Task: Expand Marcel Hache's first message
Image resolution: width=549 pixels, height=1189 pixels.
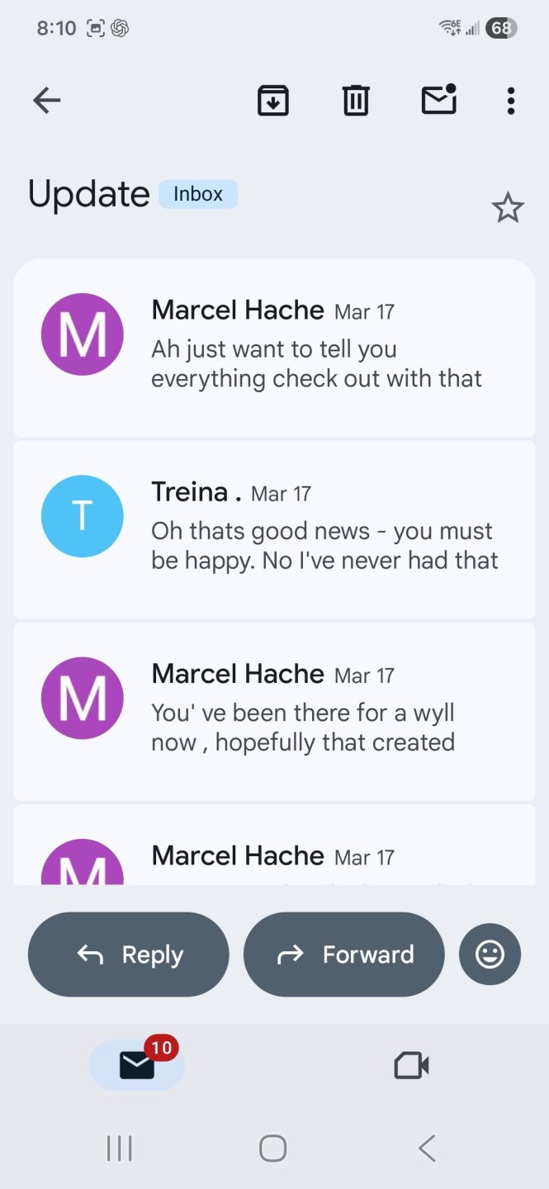Action: click(316, 347)
